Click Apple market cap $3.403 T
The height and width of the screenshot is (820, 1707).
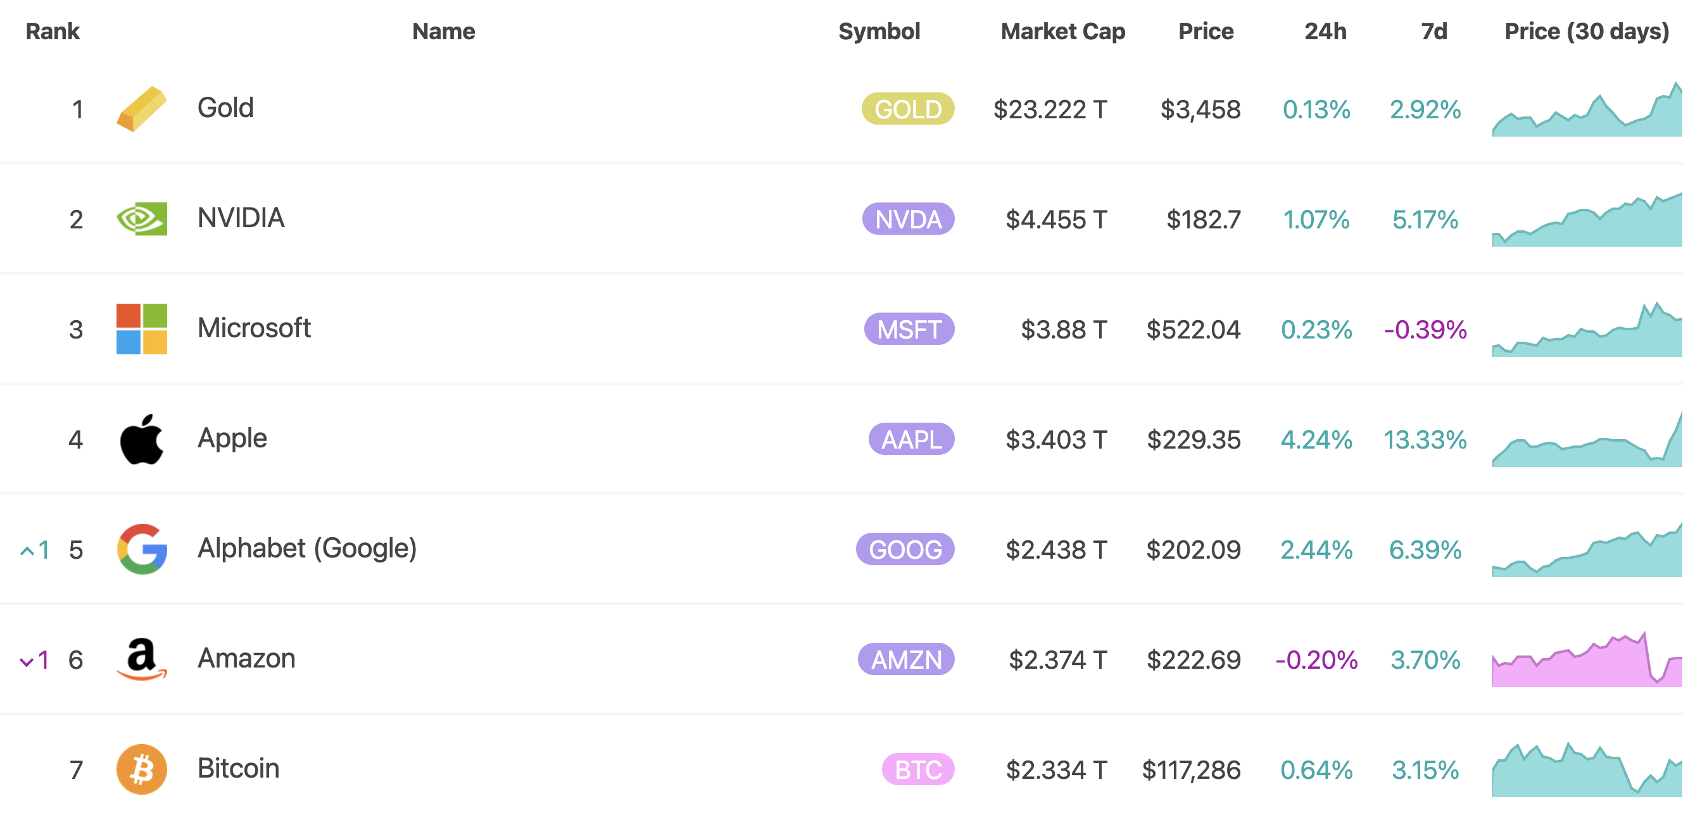(1055, 440)
